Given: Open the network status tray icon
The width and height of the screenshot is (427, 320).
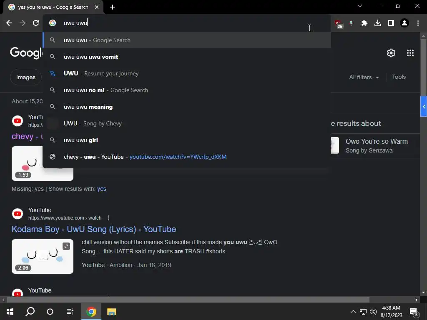Looking at the screenshot, I should coord(363,312).
